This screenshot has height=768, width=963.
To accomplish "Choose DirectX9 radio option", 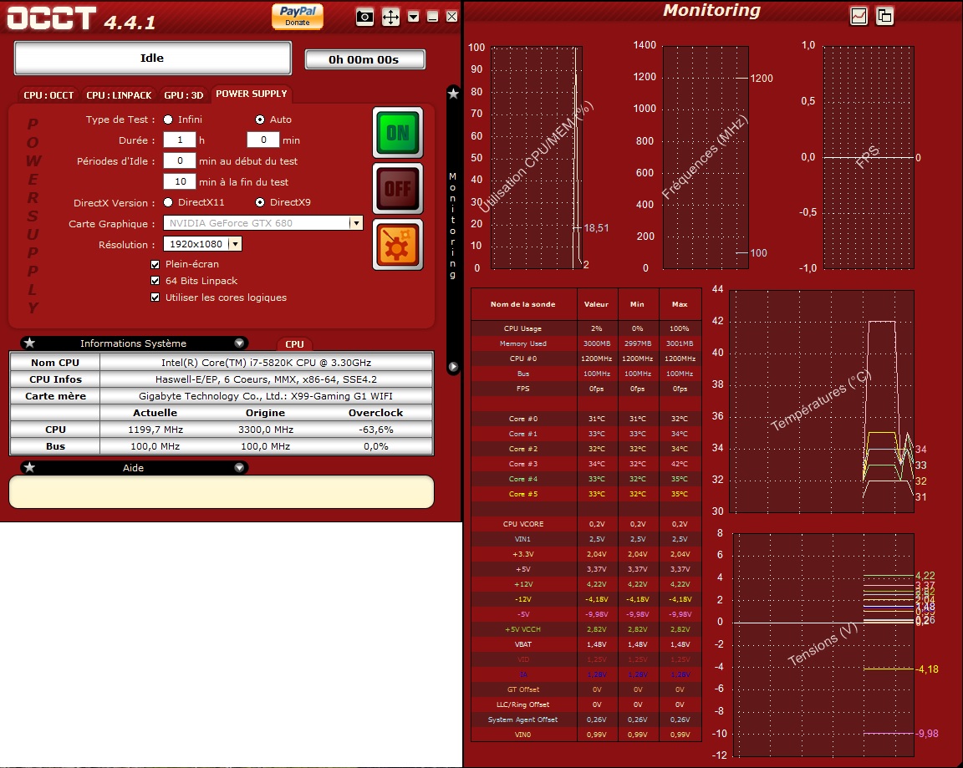I will click(x=260, y=202).
